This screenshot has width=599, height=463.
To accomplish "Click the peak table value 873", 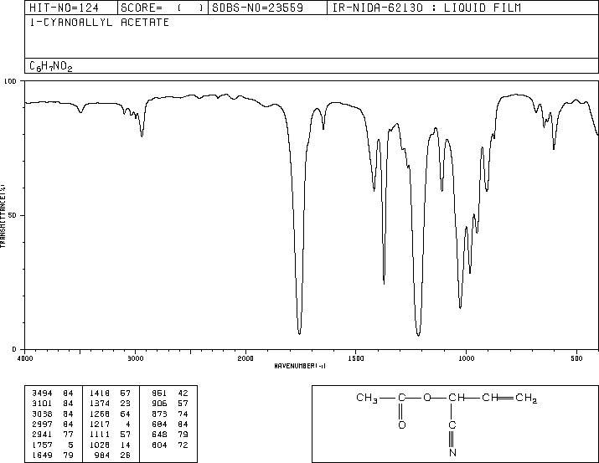I will click(159, 414).
